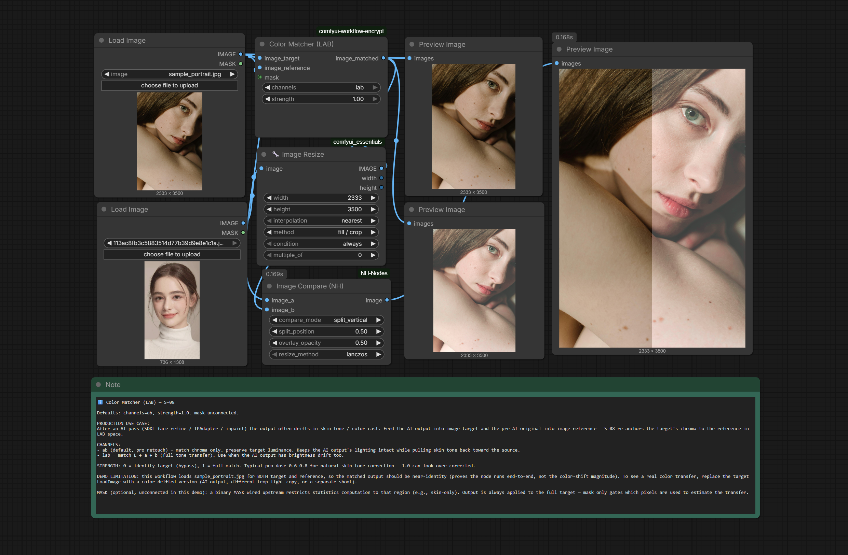
Task: Click the width 2333 input field
Action: coord(321,198)
